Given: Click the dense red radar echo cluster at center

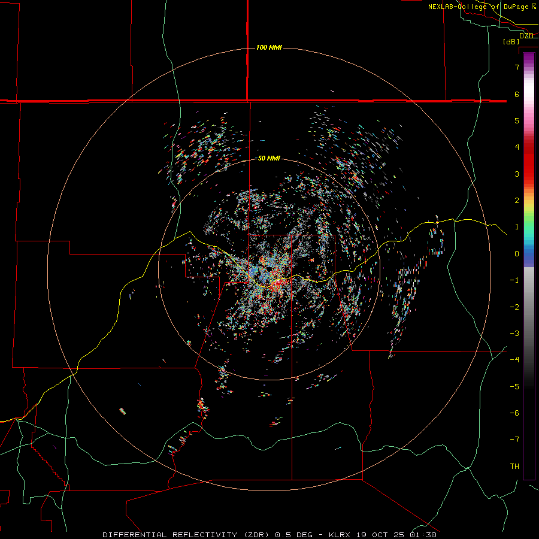Looking at the screenshot, I should point(279,284).
